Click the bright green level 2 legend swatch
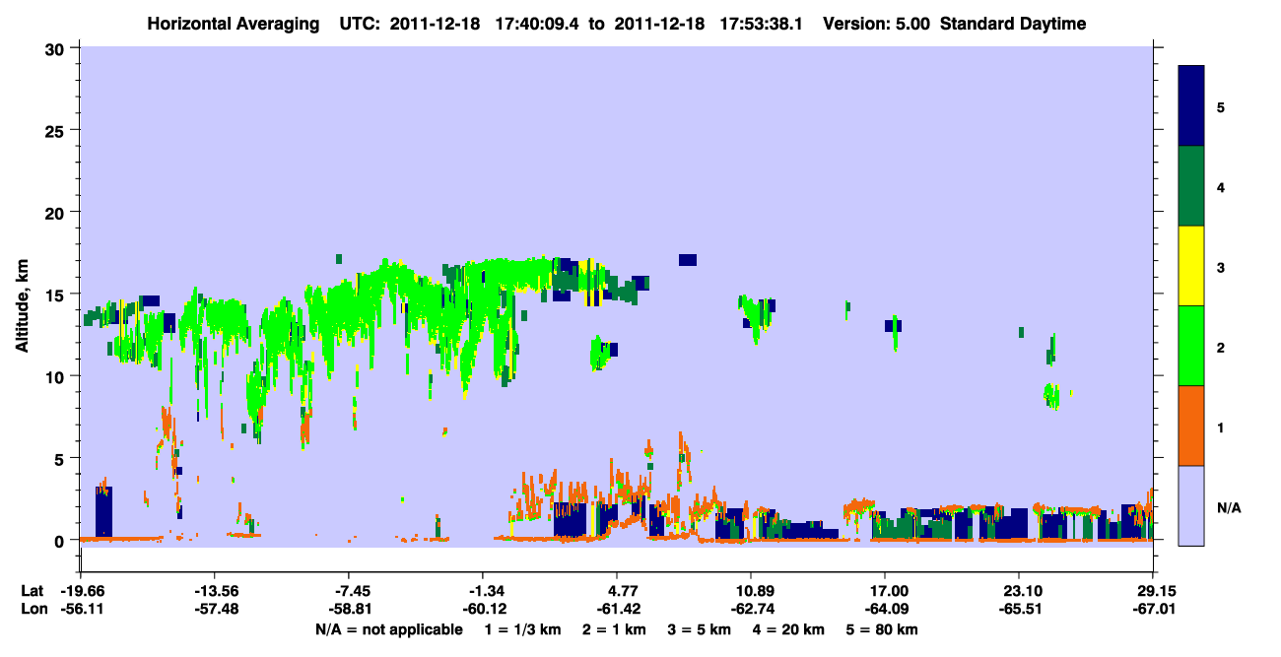This screenshot has height=657, width=1281. coord(1191,346)
